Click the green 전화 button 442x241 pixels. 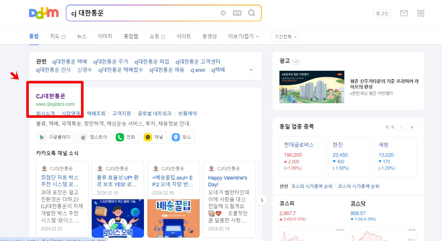126,137
